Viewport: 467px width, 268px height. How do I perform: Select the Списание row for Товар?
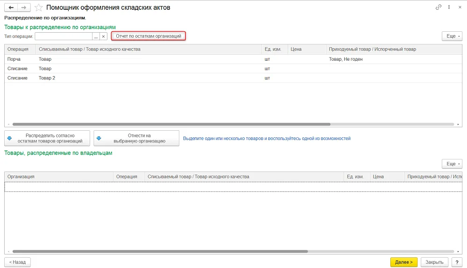click(x=233, y=69)
